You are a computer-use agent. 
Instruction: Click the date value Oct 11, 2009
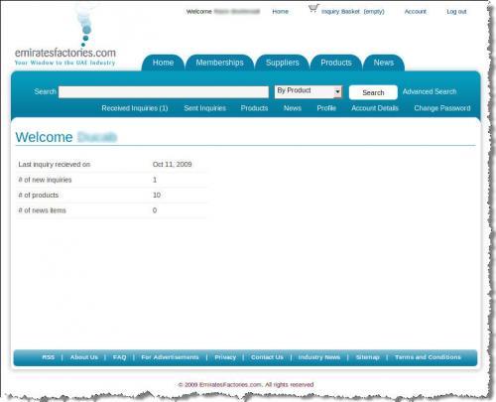click(x=173, y=165)
